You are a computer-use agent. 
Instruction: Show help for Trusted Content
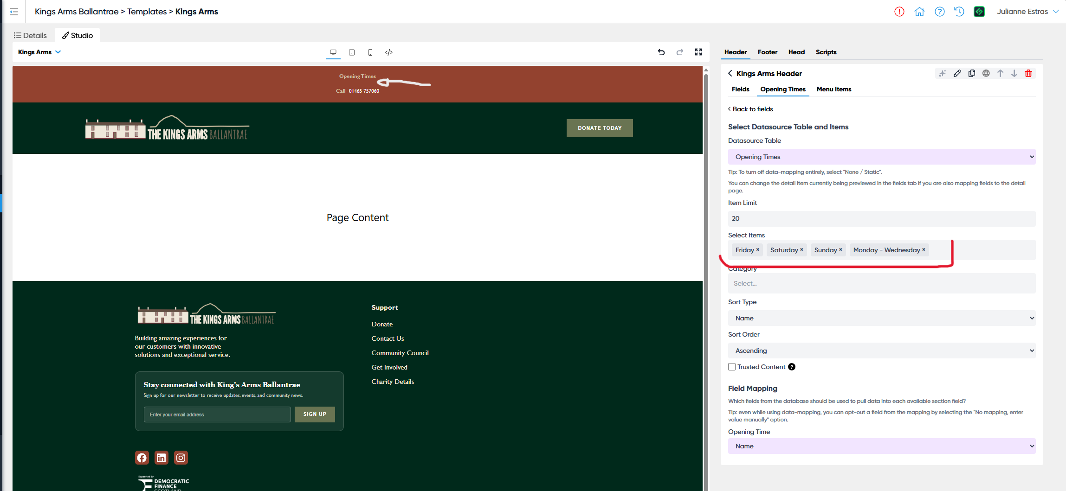tap(792, 367)
